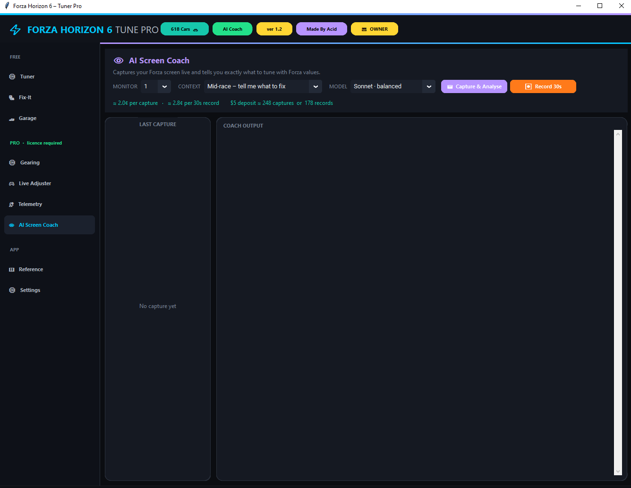The width and height of the screenshot is (631, 488).
Task: Click the AI Screen Coach title text
Action: [x=159, y=60]
